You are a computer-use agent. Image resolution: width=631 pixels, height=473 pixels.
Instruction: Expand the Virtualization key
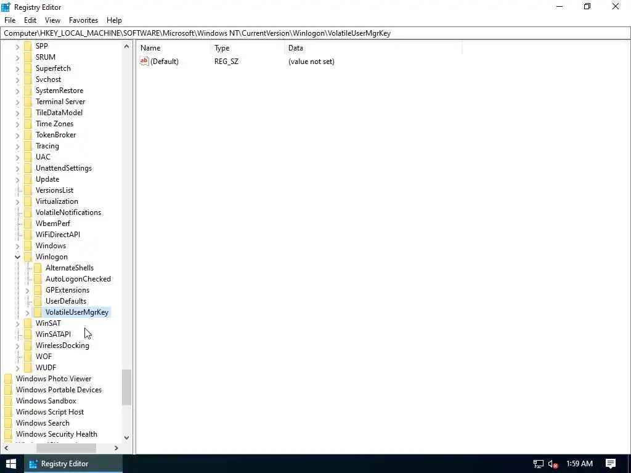tap(17, 202)
